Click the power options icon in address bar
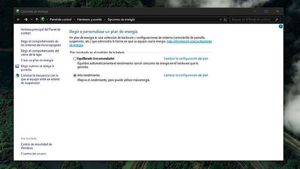This screenshot has height=169, width=300. pos(43,19)
